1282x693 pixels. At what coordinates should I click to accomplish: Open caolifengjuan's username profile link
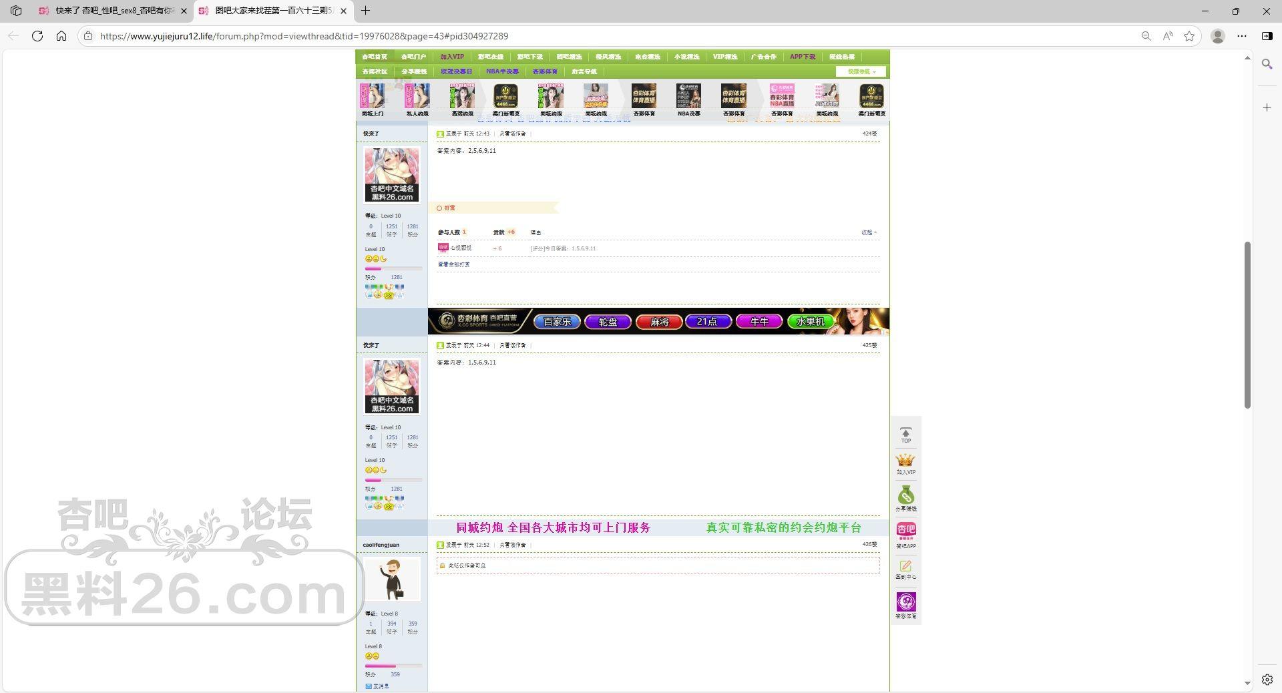pos(381,545)
